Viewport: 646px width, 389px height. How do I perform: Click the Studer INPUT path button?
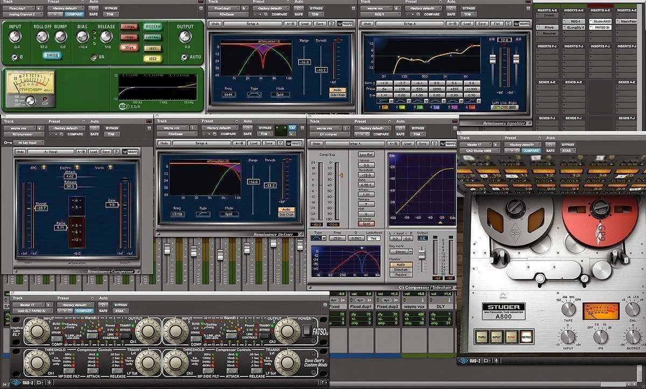[x=496, y=337]
